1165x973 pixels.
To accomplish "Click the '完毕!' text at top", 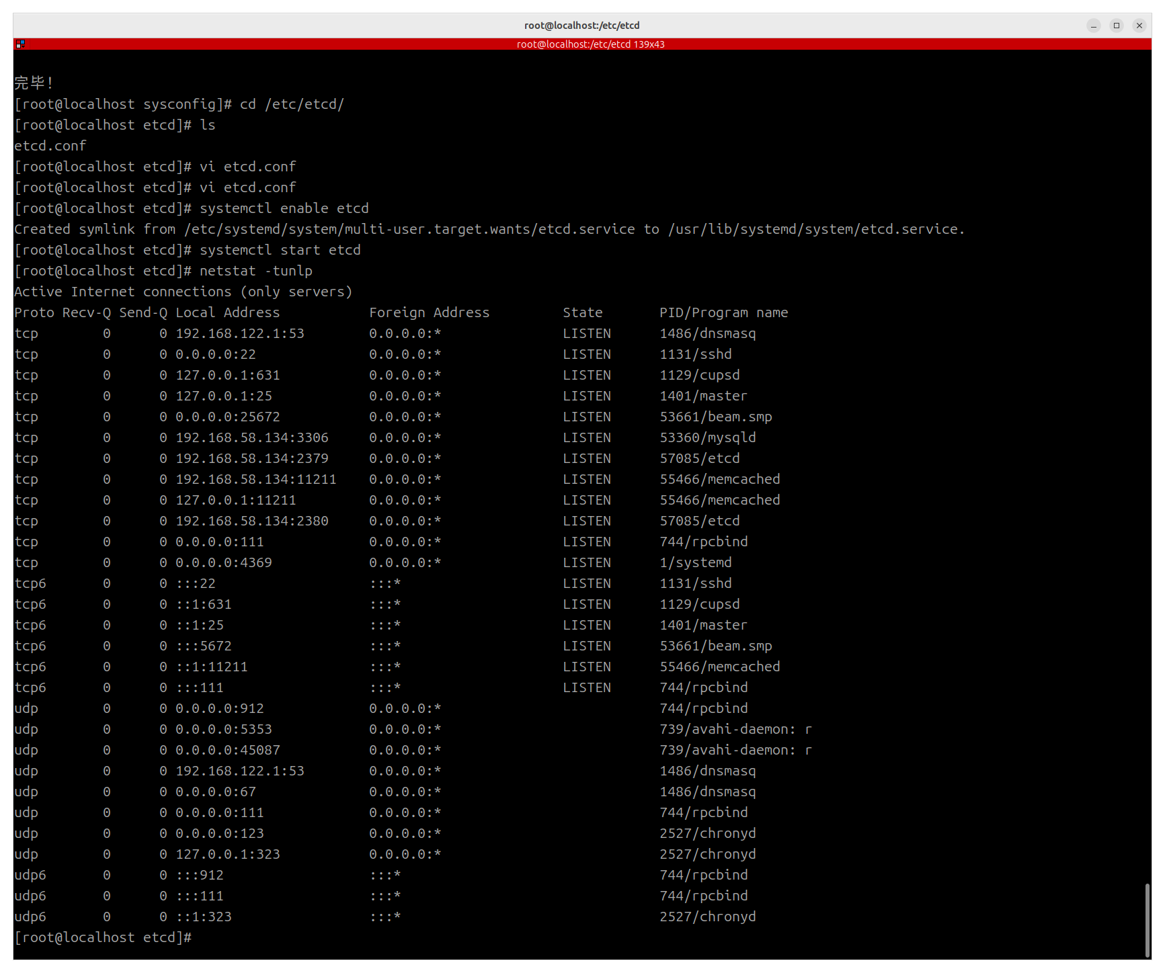I will click(x=34, y=83).
